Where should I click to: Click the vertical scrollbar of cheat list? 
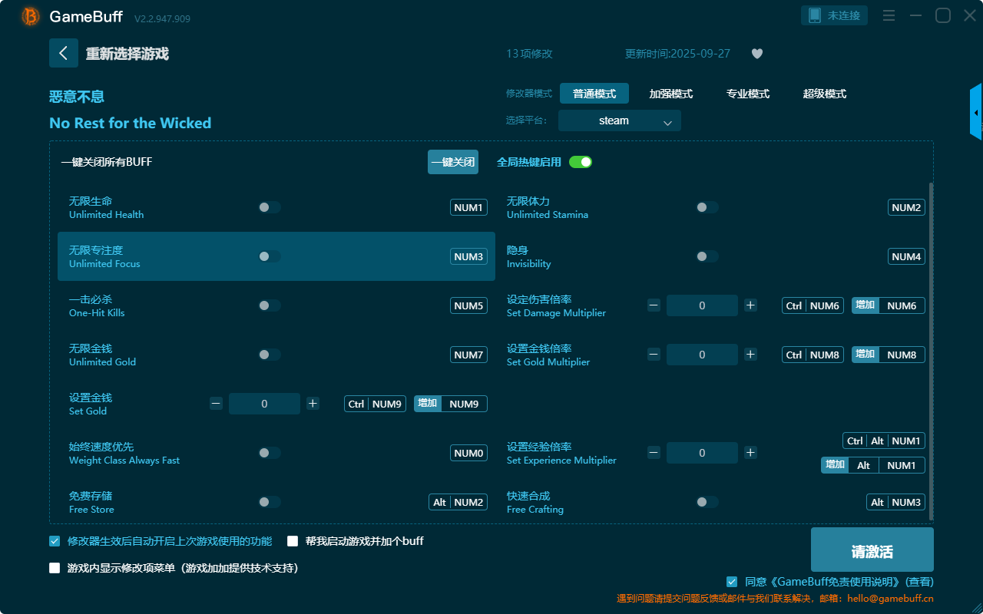pos(932,345)
